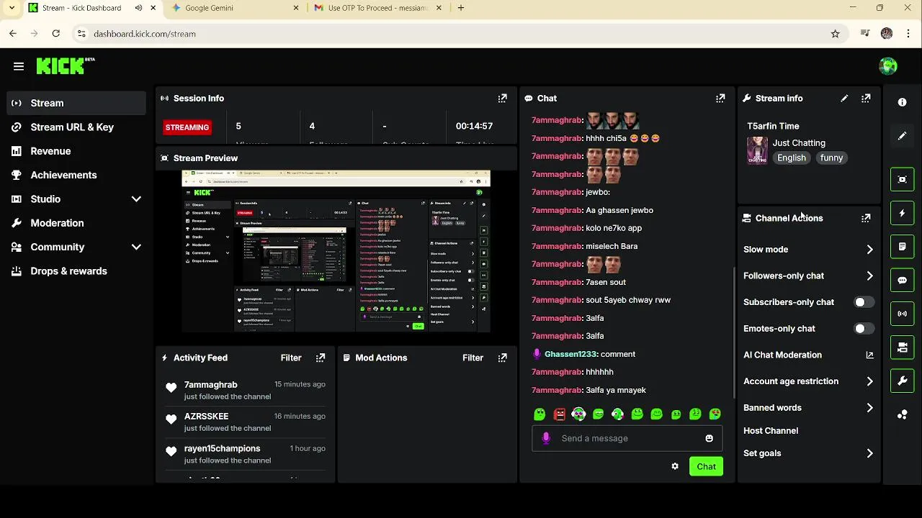The image size is (922, 518).
Task: Open chat settings gear icon
Action: (x=675, y=466)
